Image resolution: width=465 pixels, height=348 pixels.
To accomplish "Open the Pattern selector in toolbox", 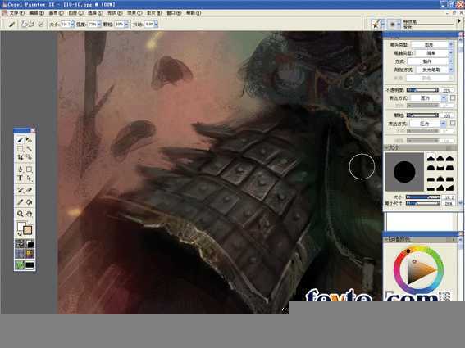I will click(x=20, y=254).
